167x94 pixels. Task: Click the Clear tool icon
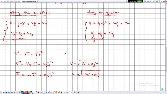(64, 92)
